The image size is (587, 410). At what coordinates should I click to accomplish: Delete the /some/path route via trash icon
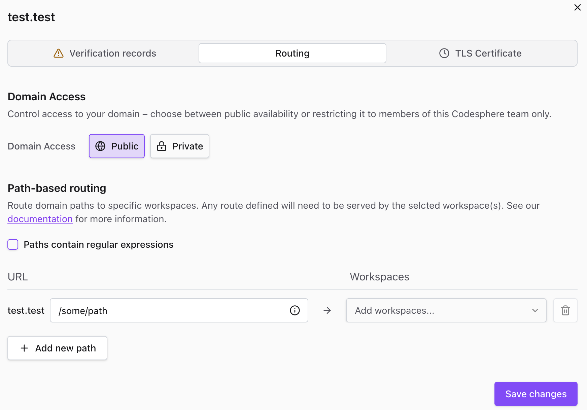coord(565,310)
